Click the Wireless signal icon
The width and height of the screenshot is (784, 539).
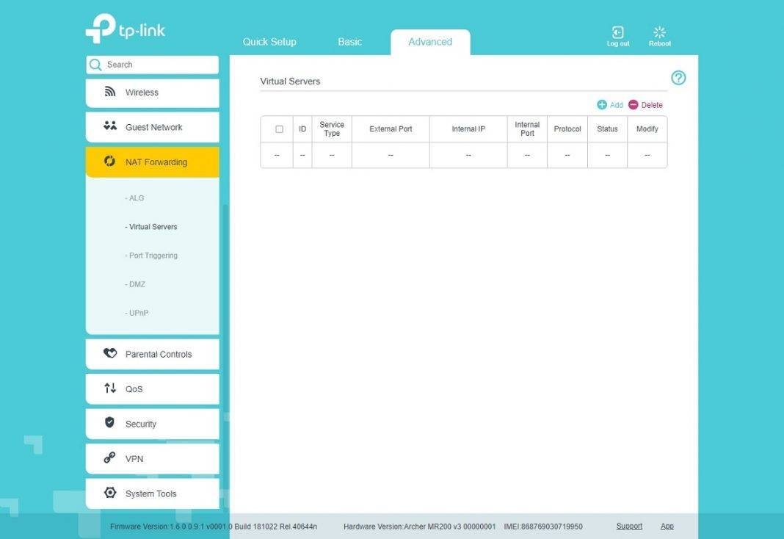pyautogui.click(x=110, y=92)
